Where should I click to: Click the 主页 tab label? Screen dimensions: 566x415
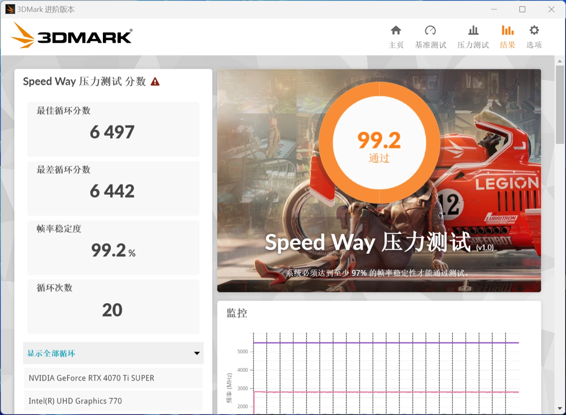(x=396, y=45)
